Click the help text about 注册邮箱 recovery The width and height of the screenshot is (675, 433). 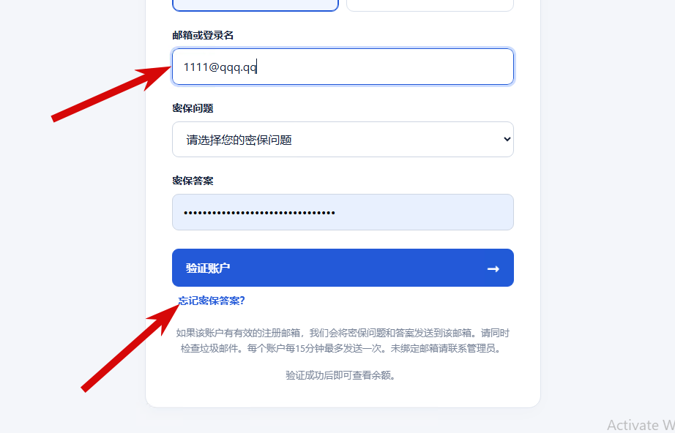343,341
